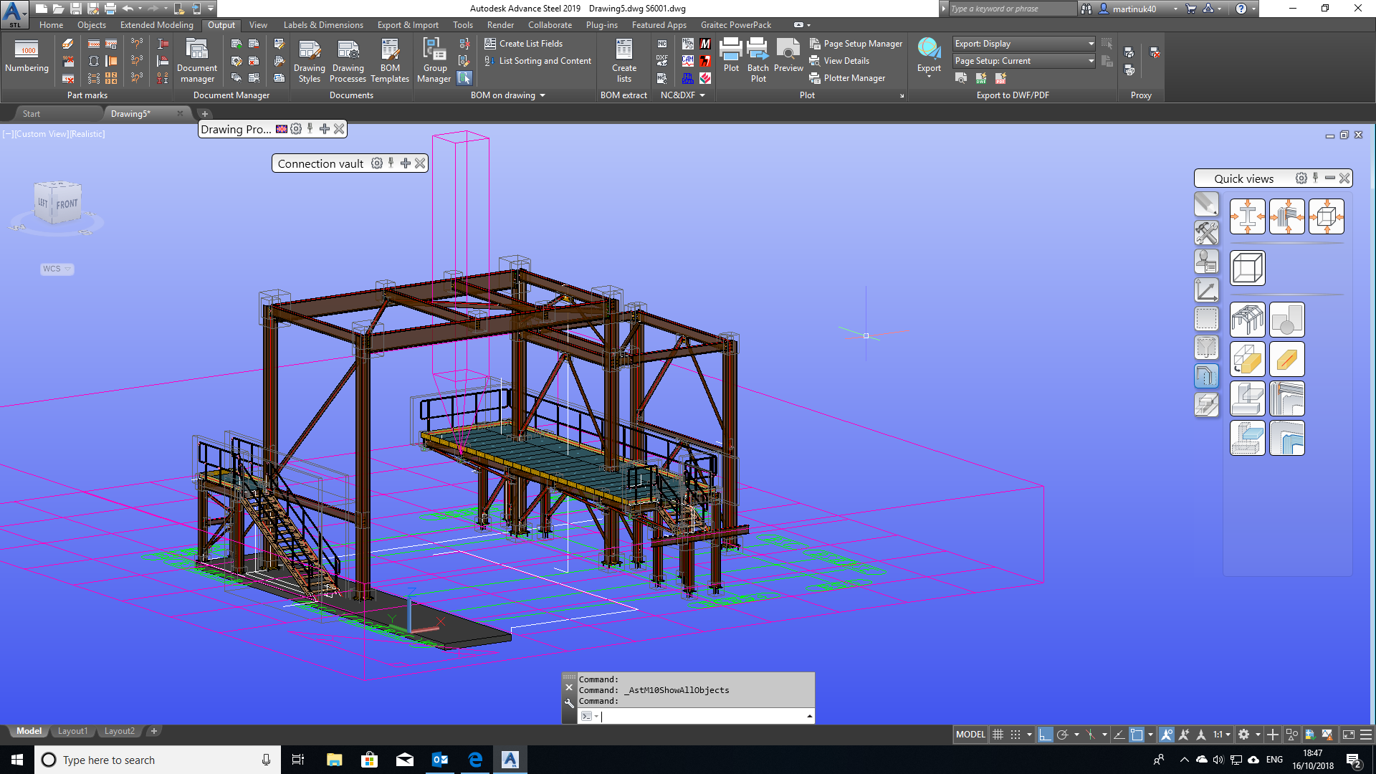Click the Plotter Manager button
Viewport: 1376px width, 774px height.
848,77
